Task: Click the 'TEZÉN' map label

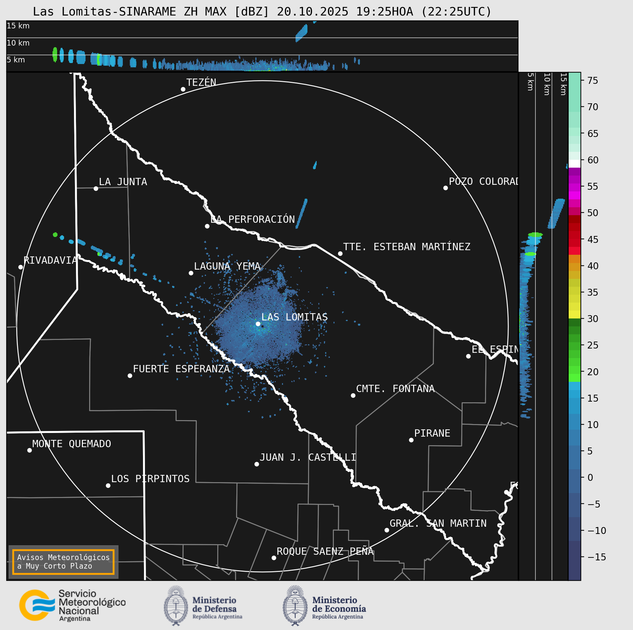Action: [201, 82]
